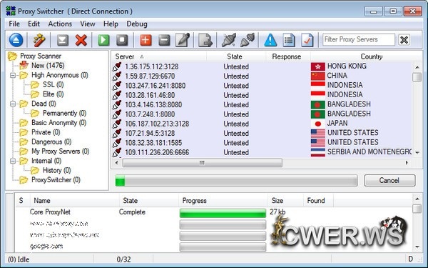Click the Core ProxyNet green progress bar
Image resolution: width=428 pixels, height=268 pixels.
[223, 213]
